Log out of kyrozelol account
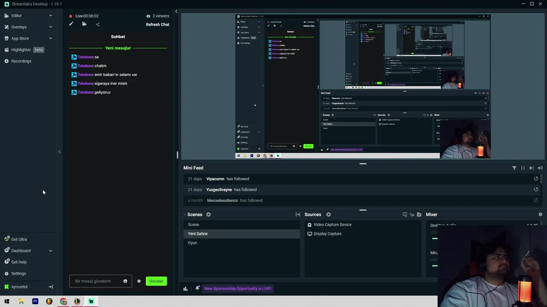The width and height of the screenshot is (547, 307). pos(50,287)
